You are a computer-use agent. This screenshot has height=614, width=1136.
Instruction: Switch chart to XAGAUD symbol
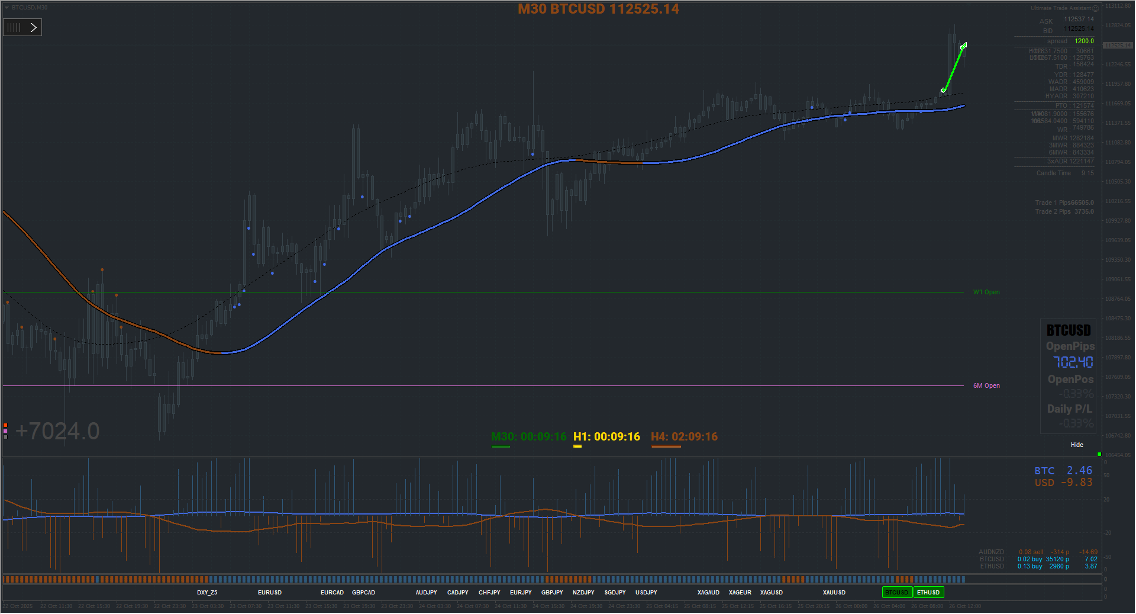(x=708, y=592)
